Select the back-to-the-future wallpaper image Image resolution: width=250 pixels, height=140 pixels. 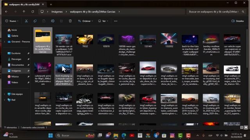tap(190, 45)
